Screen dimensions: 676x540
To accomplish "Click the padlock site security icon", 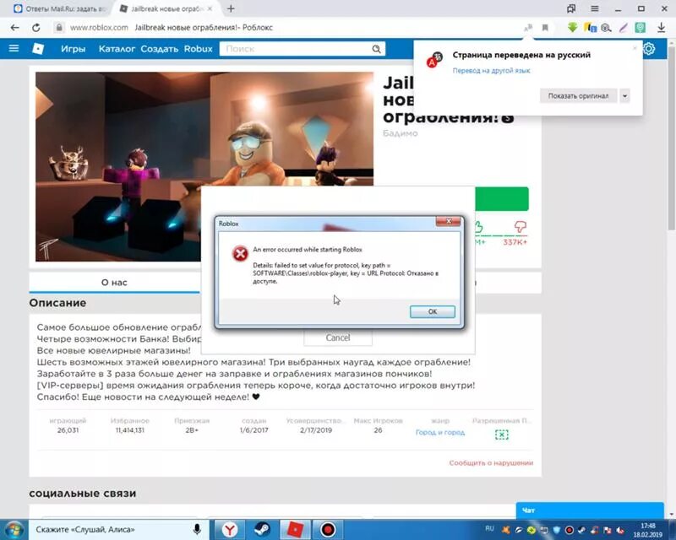I will (59, 28).
